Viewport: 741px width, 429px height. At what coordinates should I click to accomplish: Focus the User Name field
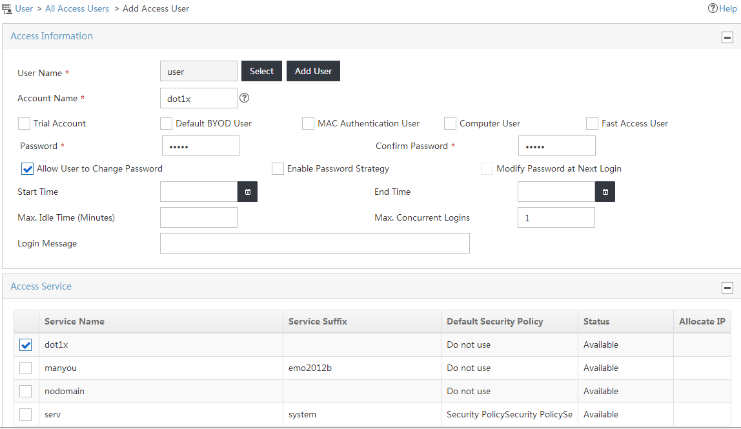coord(199,72)
